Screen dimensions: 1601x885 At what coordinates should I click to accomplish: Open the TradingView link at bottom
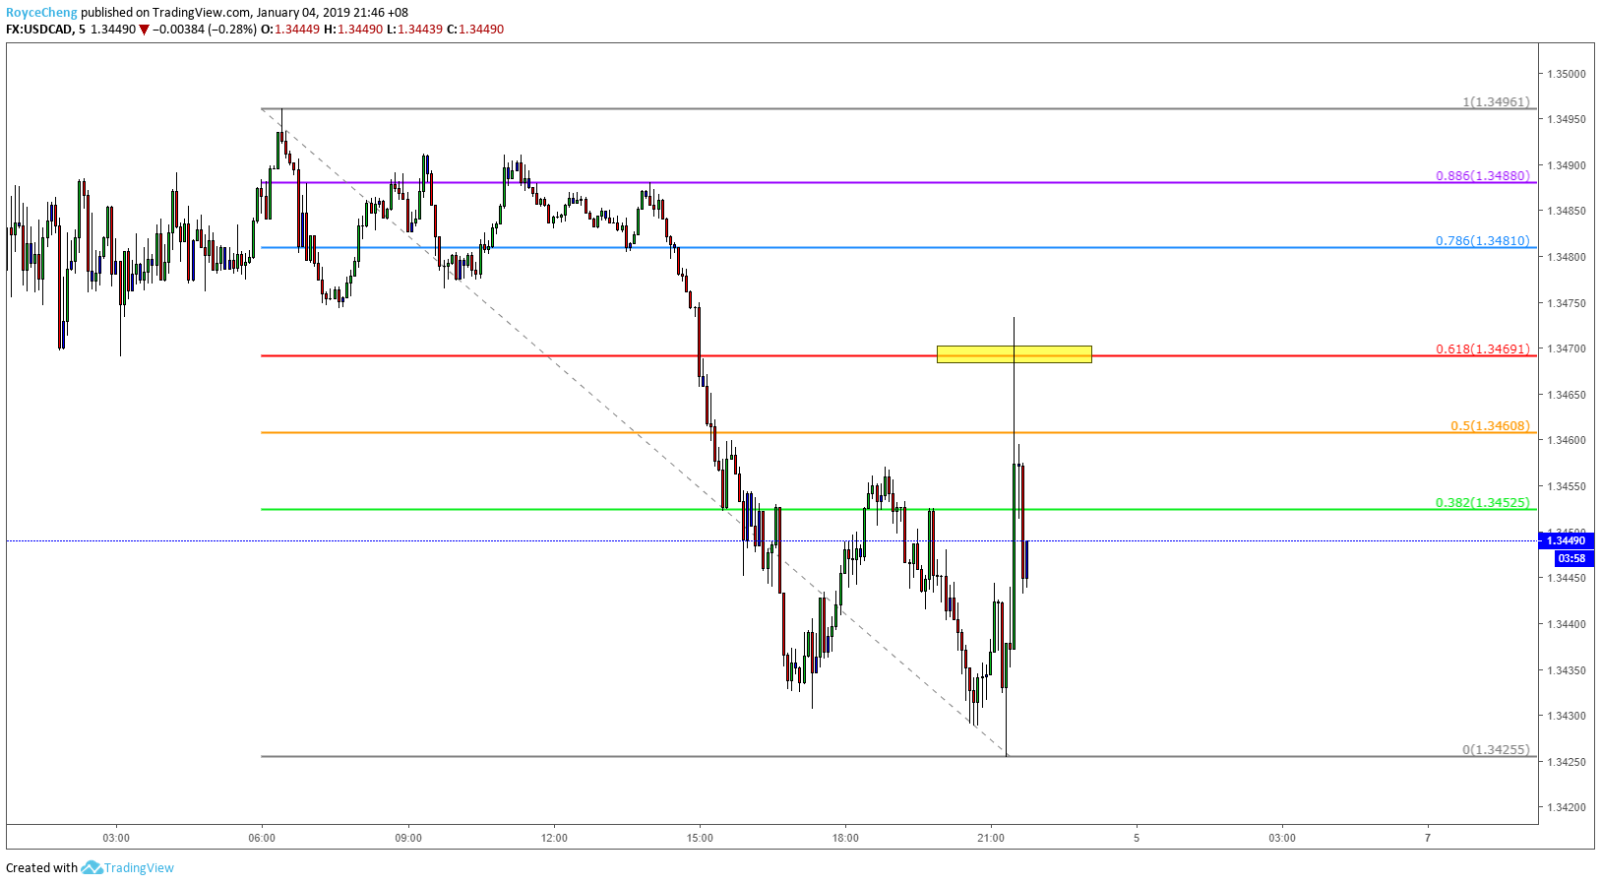pos(139,867)
